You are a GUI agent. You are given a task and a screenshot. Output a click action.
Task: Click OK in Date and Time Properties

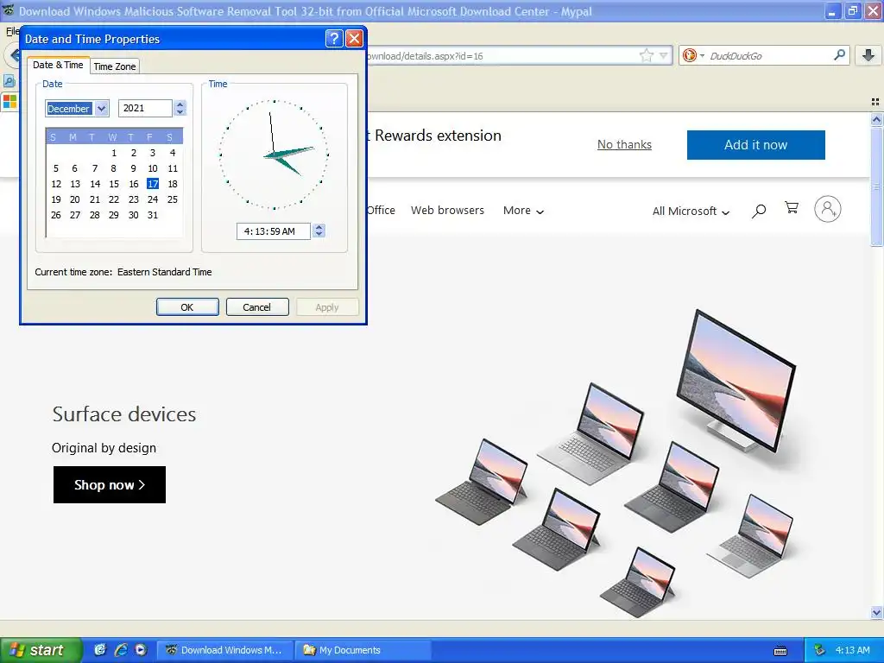point(187,307)
